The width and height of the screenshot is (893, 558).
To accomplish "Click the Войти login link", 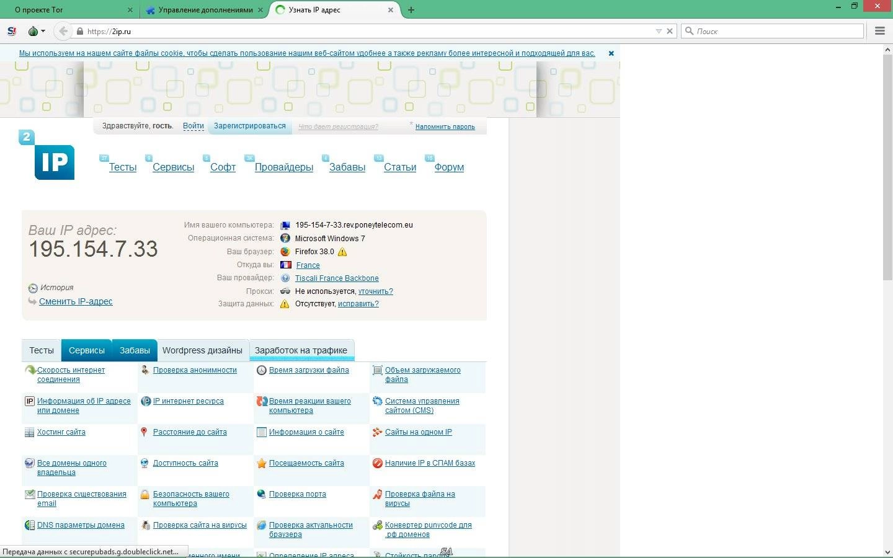I will coord(193,126).
